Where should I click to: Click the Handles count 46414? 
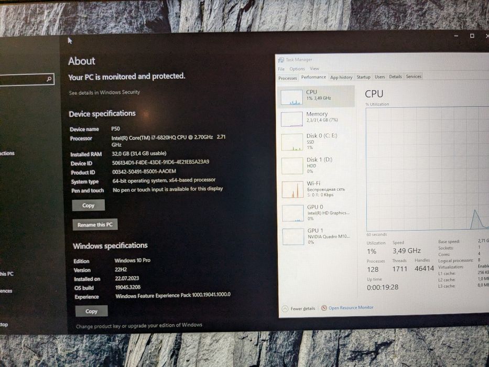[x=424, y=268]
